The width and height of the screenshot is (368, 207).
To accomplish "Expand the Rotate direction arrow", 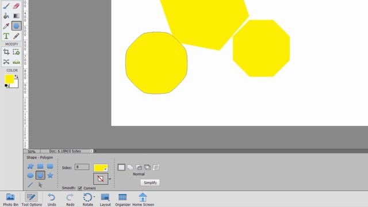I will pos(94,197).
